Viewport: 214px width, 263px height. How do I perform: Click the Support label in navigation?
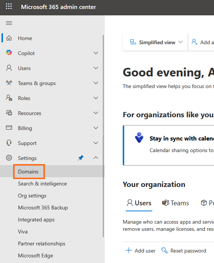click(x=27, y=143)
